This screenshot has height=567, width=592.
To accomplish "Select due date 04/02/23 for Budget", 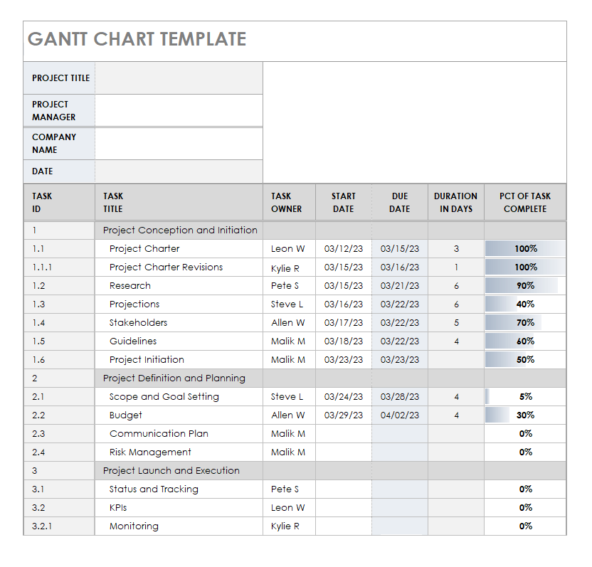I will pyautogui.click(x=400, y=415).
